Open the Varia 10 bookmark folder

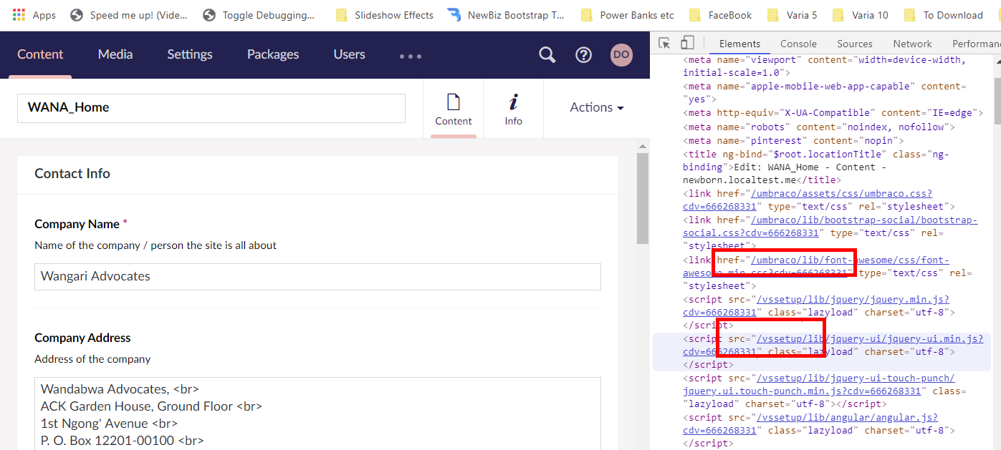pyautogui.click(x=861, y=14)
